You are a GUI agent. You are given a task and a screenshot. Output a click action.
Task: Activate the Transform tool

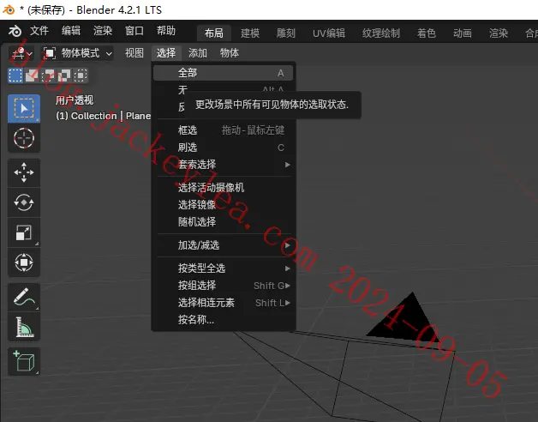point(24,262)
